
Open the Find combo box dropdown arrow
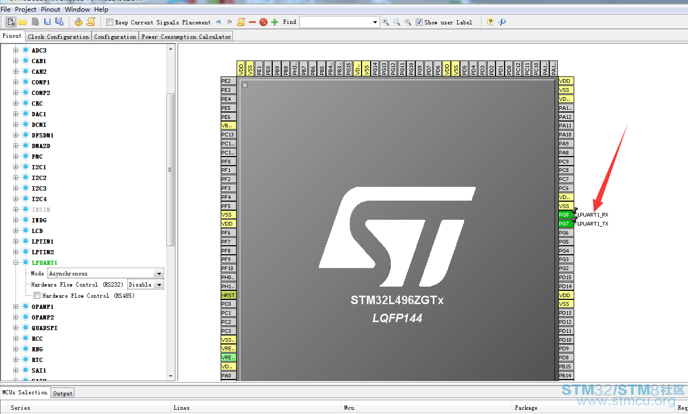click(x=375, y=22)
